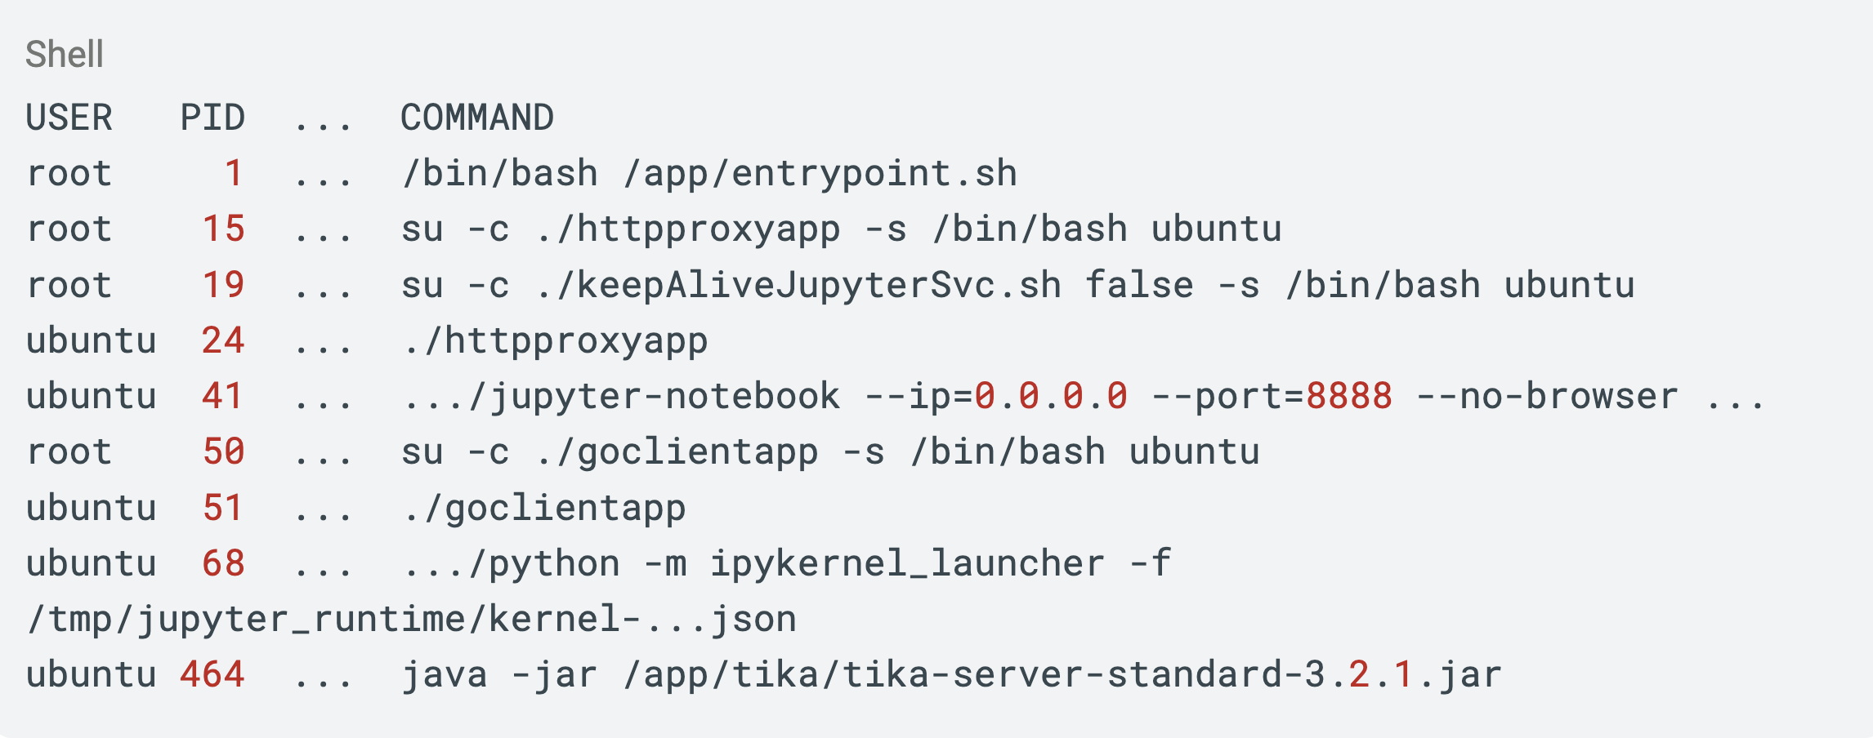The height and width of the screenshot is (738, 1873).
Task: Click the ./httpproxyapp command for ubuntu
Action: pyautogui.click(x=555, y=340)
